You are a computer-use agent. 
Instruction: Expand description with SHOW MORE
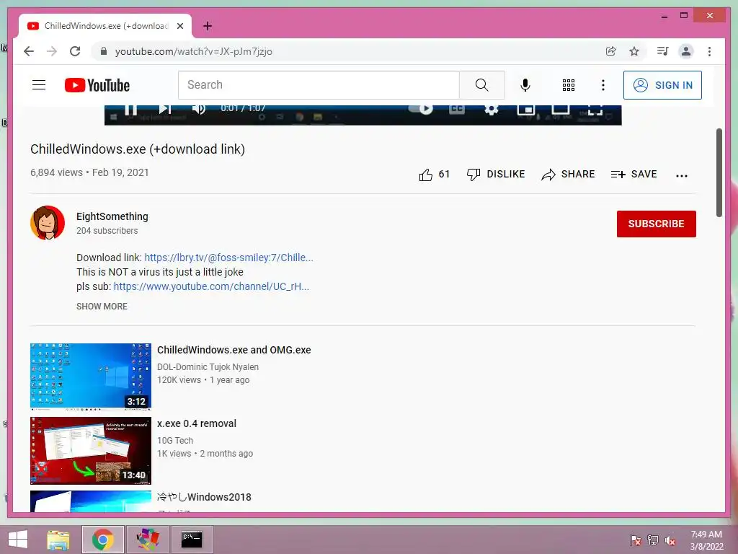pos(102,306)
